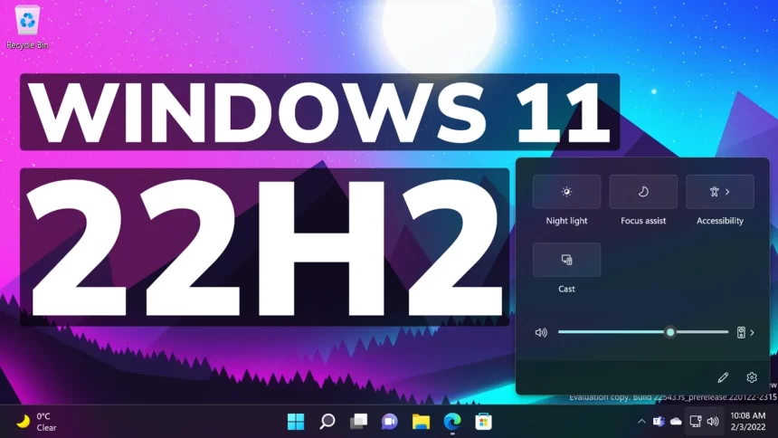778x438 pixels.
Task: Open the Windows Start menu
Action: (x=296, y=421)
